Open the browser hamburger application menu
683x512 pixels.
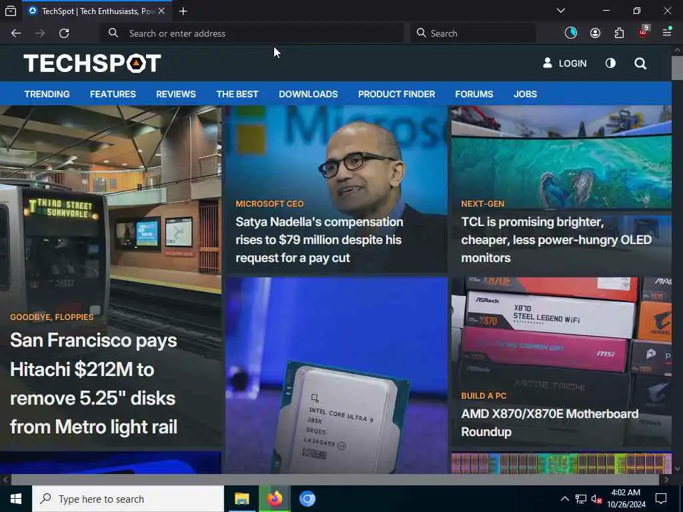(x=667, y=32)
